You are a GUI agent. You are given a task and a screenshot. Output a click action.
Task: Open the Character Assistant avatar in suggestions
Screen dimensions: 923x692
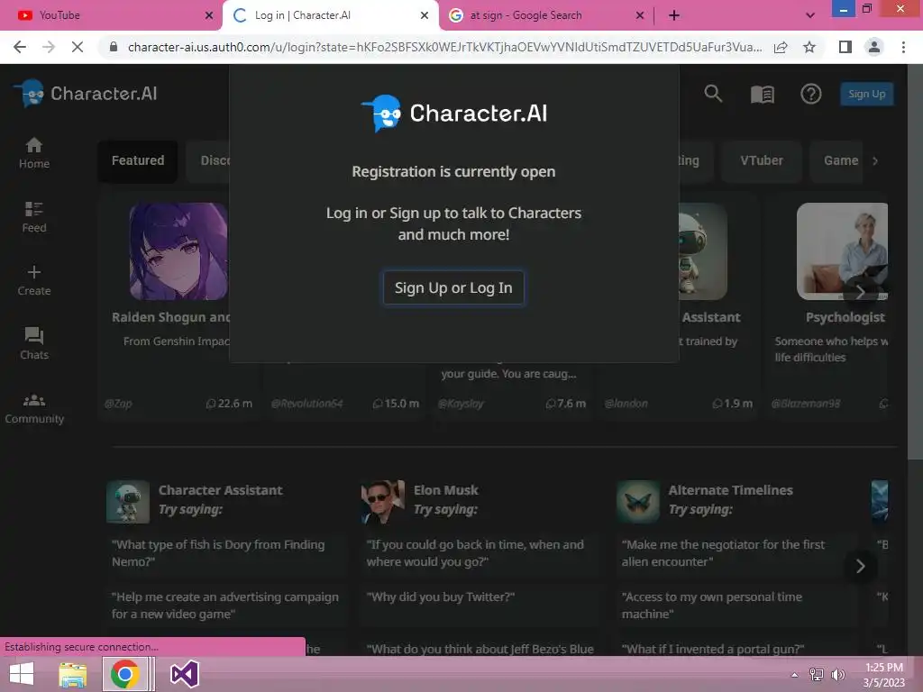[x=128, y=501]
